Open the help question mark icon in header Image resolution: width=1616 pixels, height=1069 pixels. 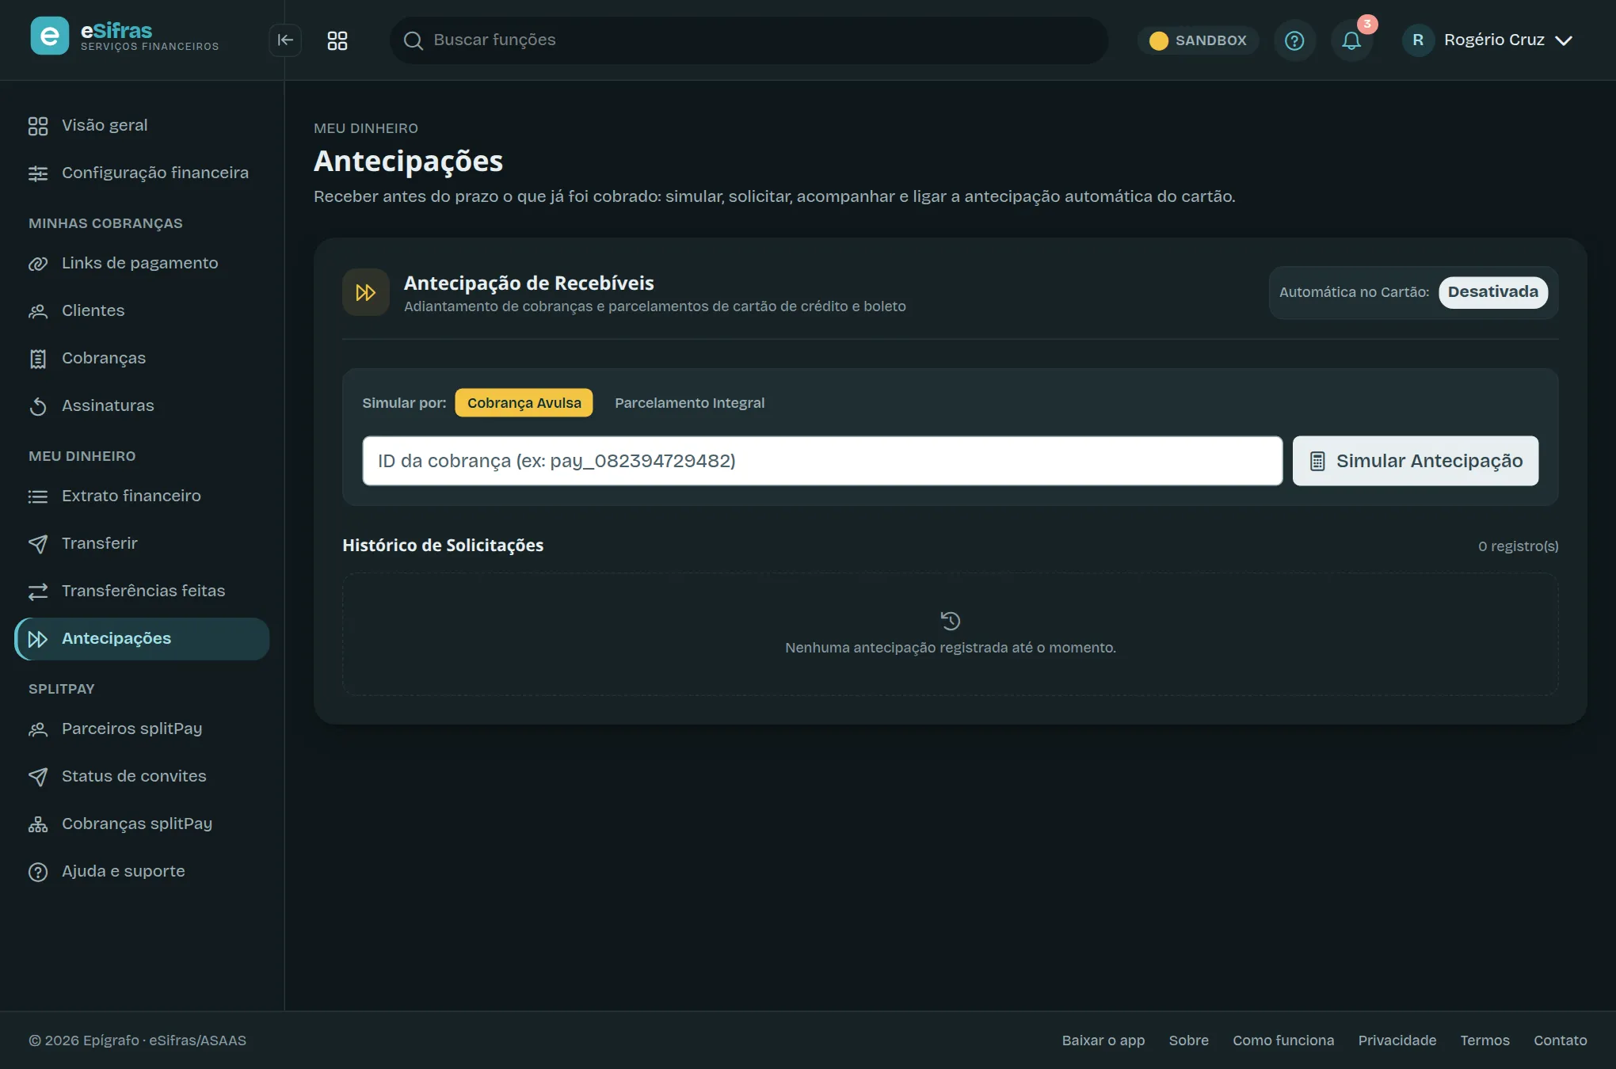coord(1294,40)
